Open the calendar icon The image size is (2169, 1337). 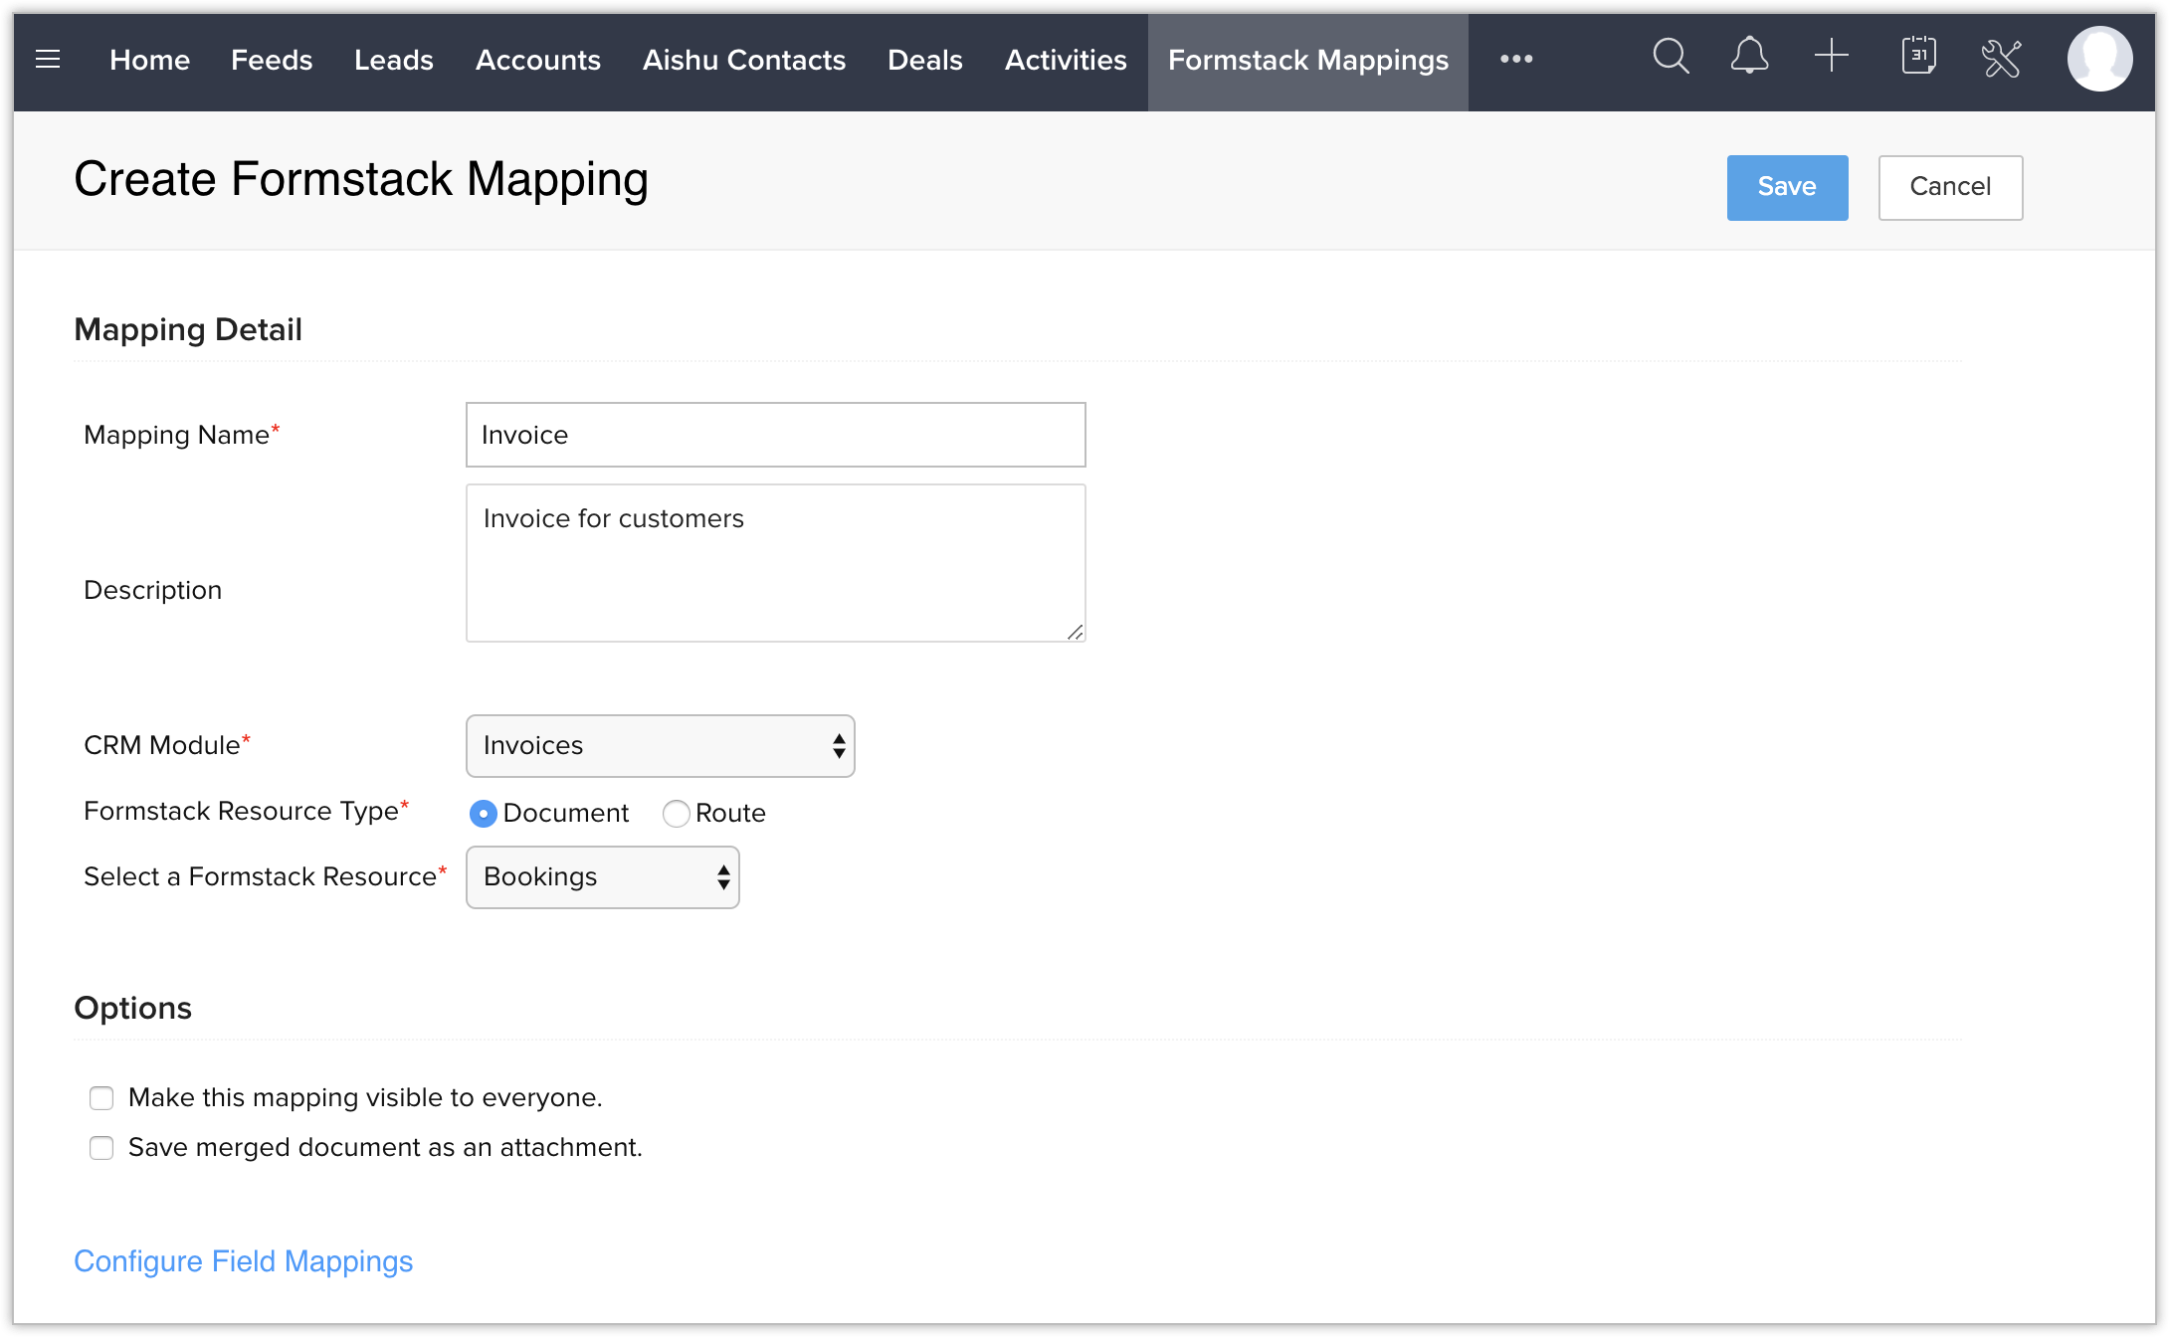[1918, 57]
